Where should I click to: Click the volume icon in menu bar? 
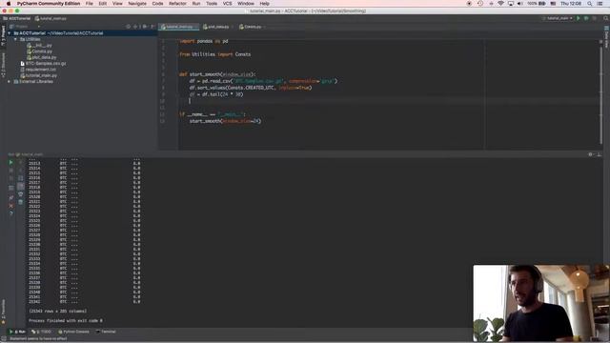[x=520, y=4]
